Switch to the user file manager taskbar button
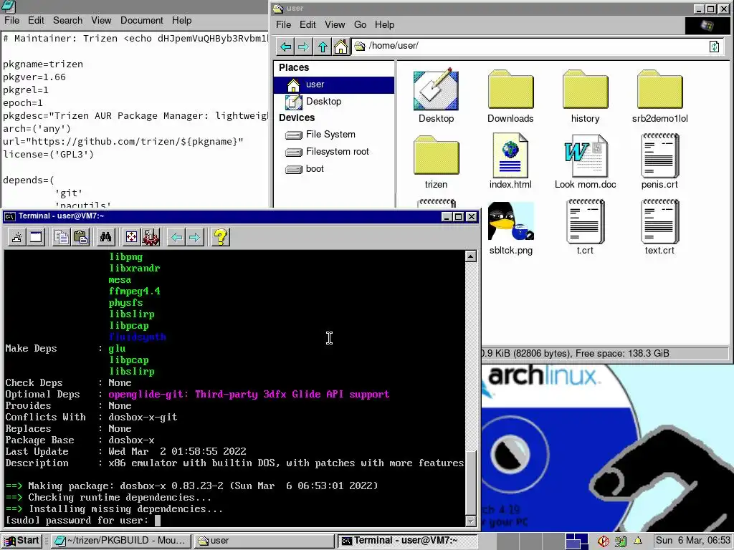This screenshot has height=550, width=734. (x=264, y=541)
